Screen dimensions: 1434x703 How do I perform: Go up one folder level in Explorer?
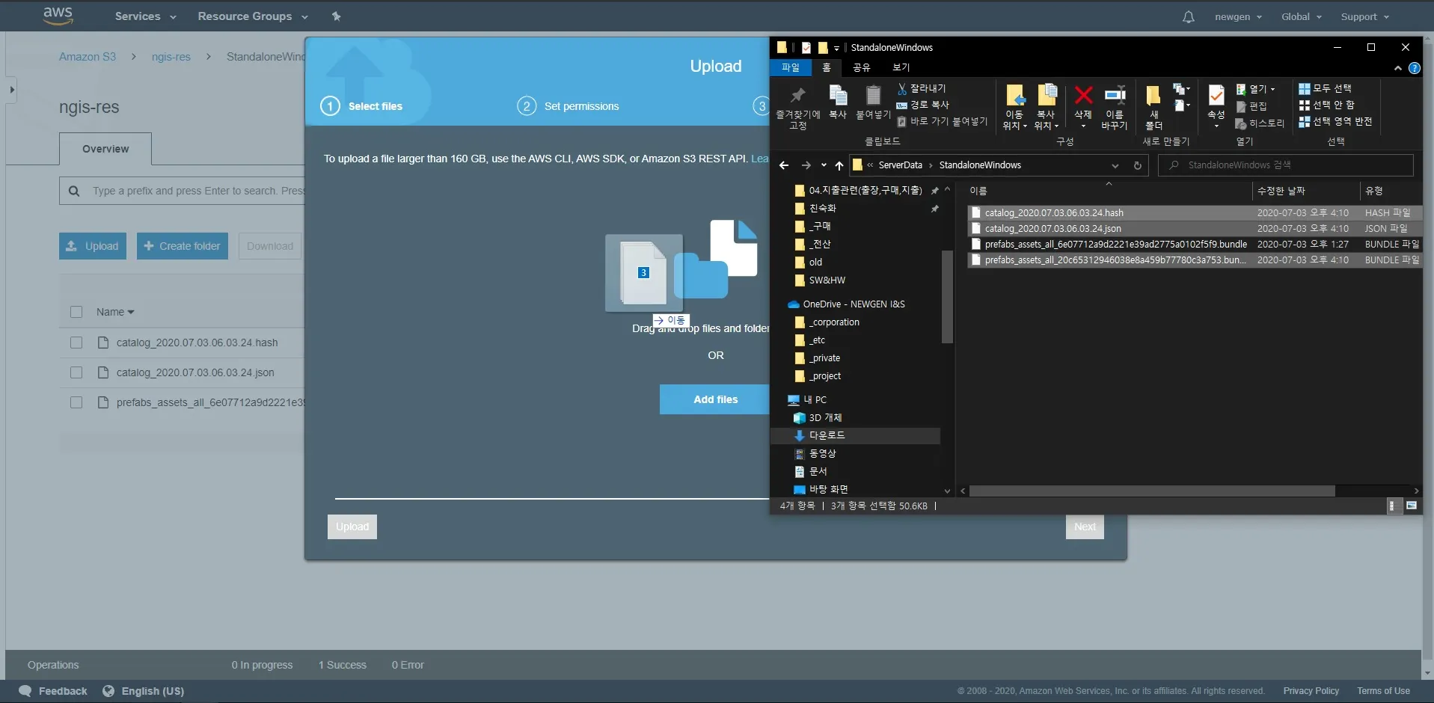point(839,165)
